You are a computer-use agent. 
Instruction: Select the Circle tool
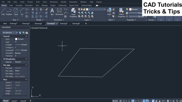pos(16,12)
